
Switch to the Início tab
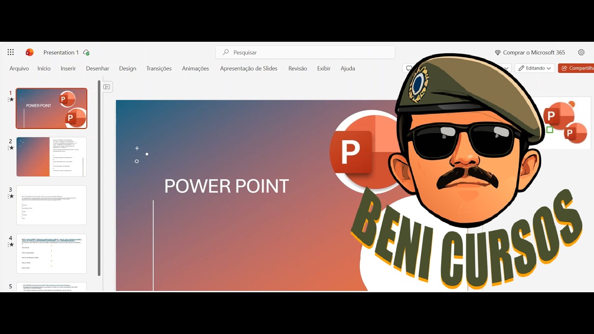(x=44, y=68)
